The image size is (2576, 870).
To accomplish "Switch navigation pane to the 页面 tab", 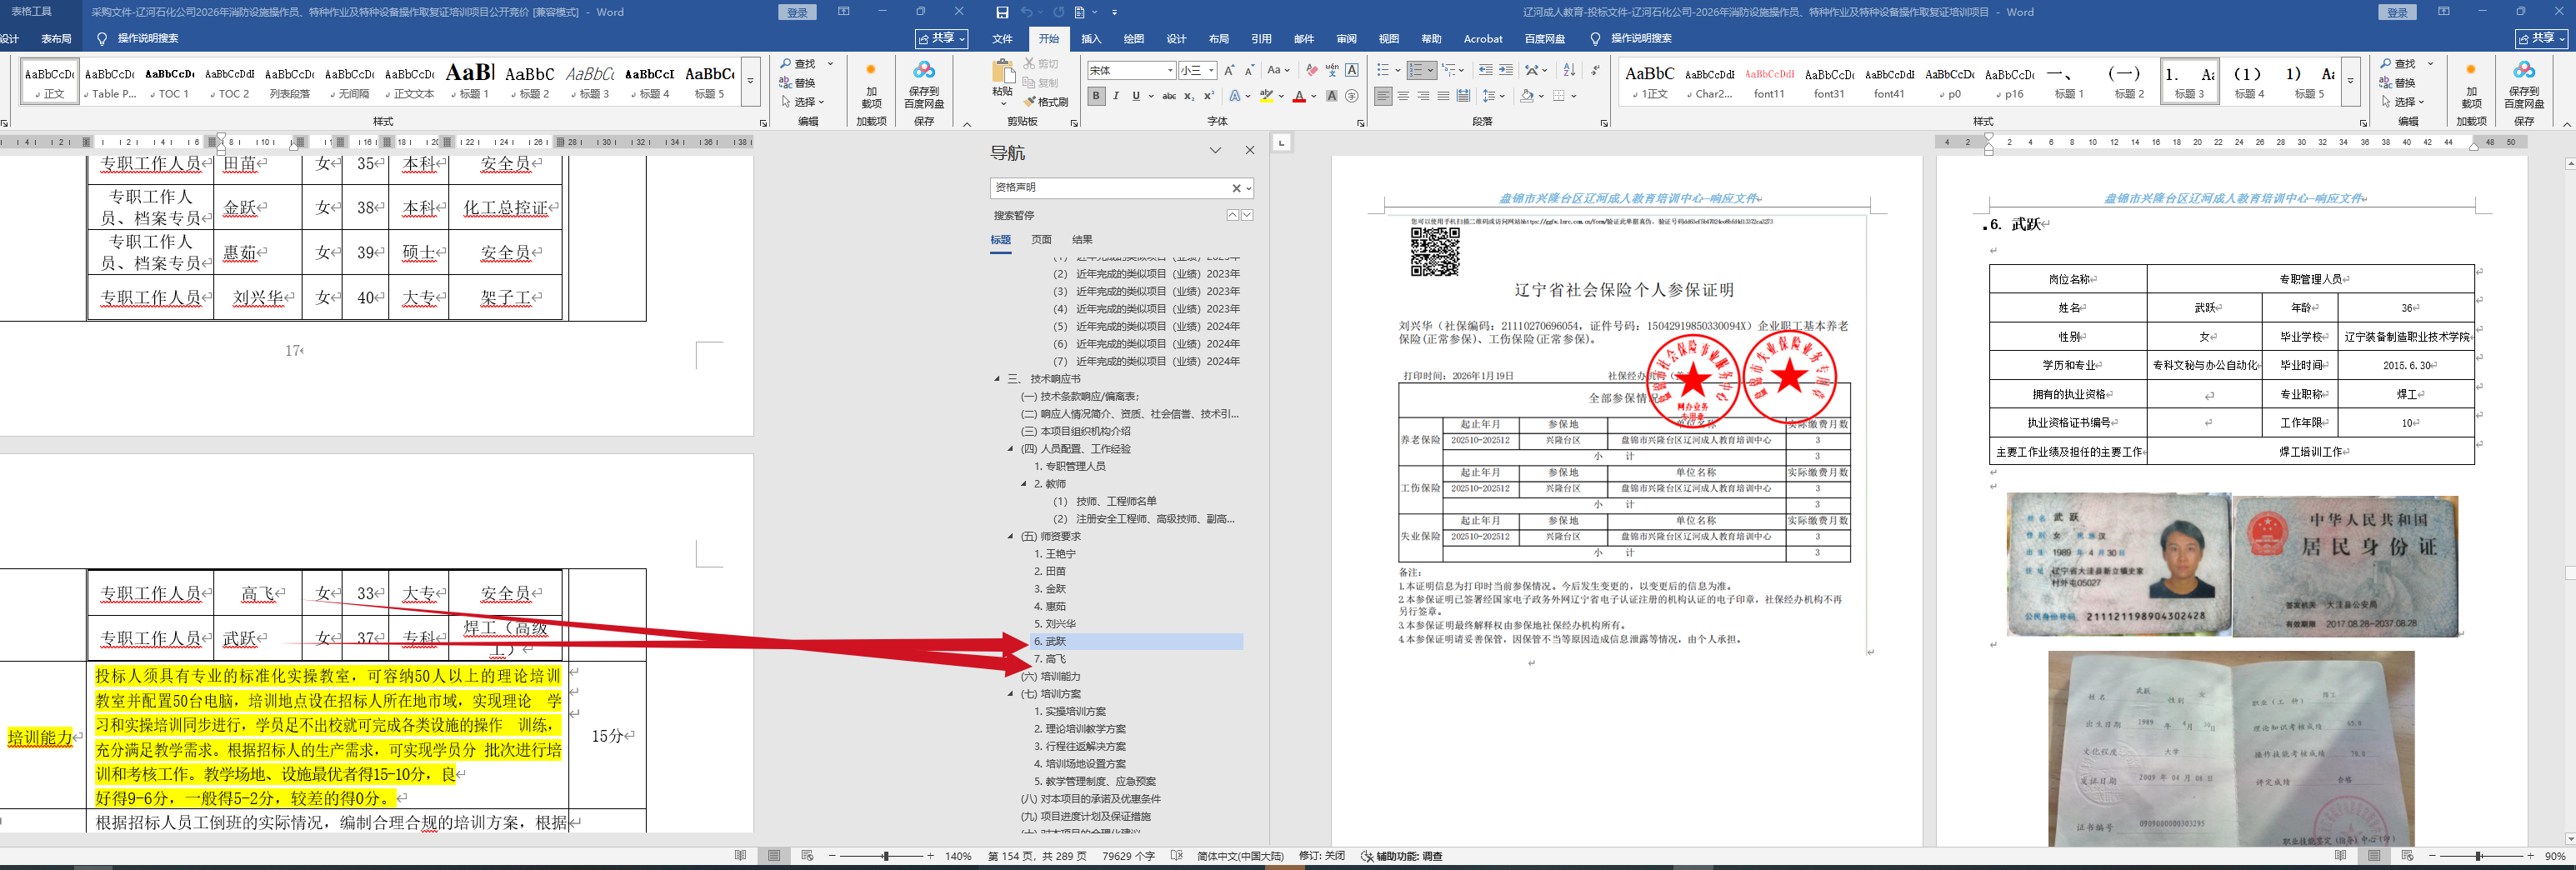I will (1041, 240).
